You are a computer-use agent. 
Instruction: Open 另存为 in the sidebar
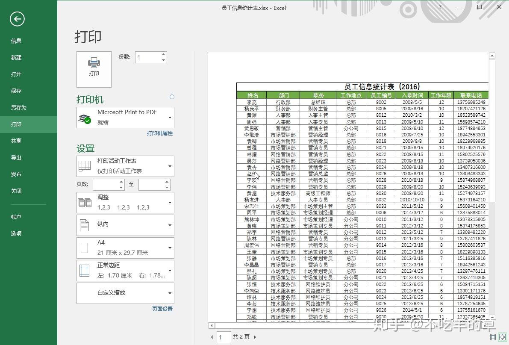pyautogui.click(x=29, y=108)
